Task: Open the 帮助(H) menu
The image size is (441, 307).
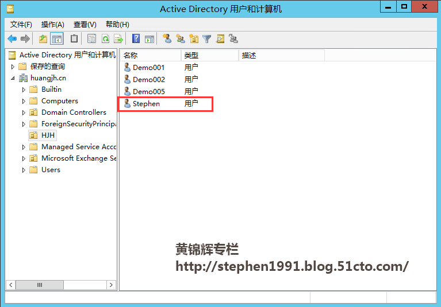Action: click(x=117, y=25)
